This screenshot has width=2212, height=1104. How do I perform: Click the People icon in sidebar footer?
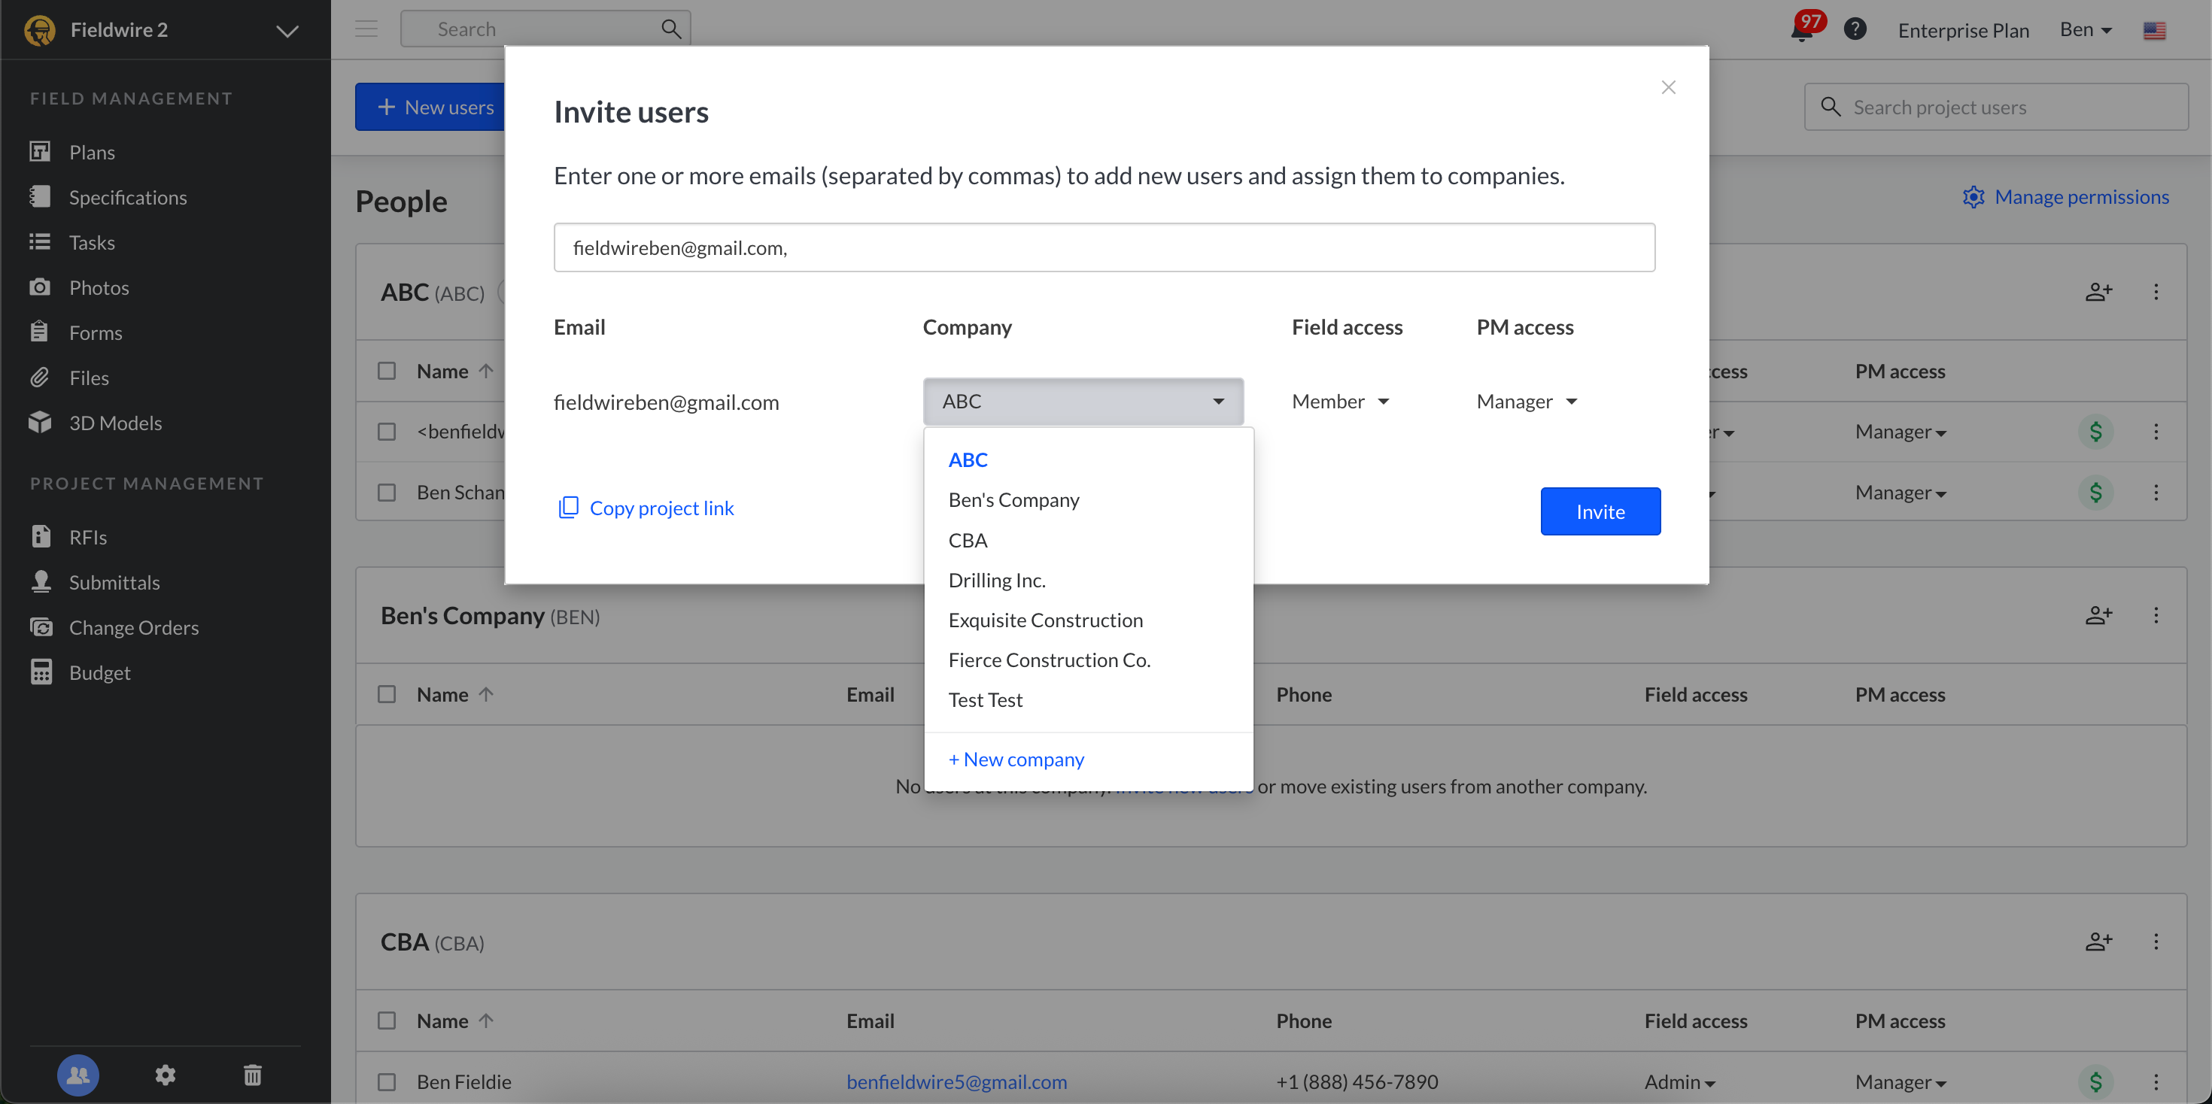(78, 1074)
